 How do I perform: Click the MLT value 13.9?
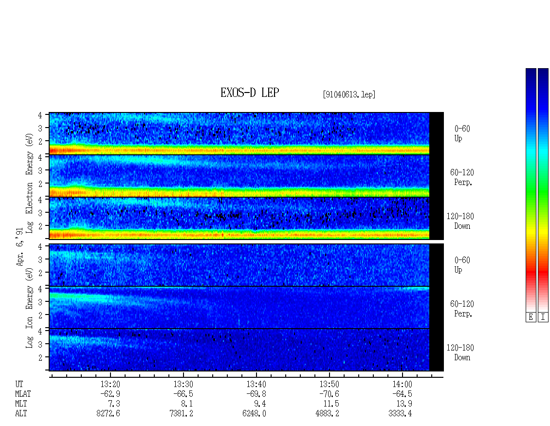(x=404, y=404)
